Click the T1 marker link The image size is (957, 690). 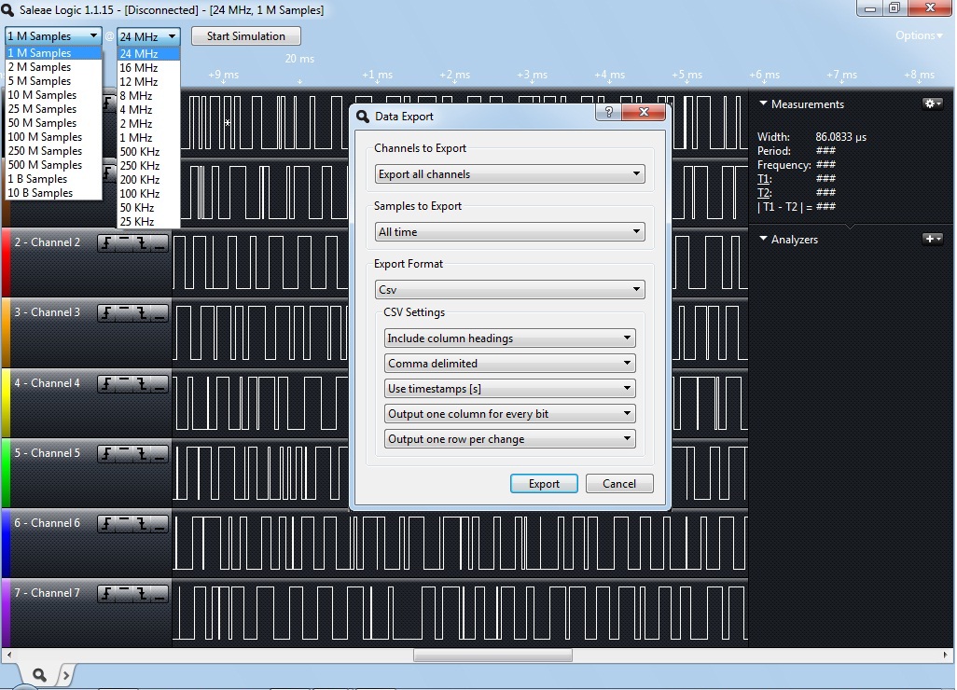coord(764,179)
